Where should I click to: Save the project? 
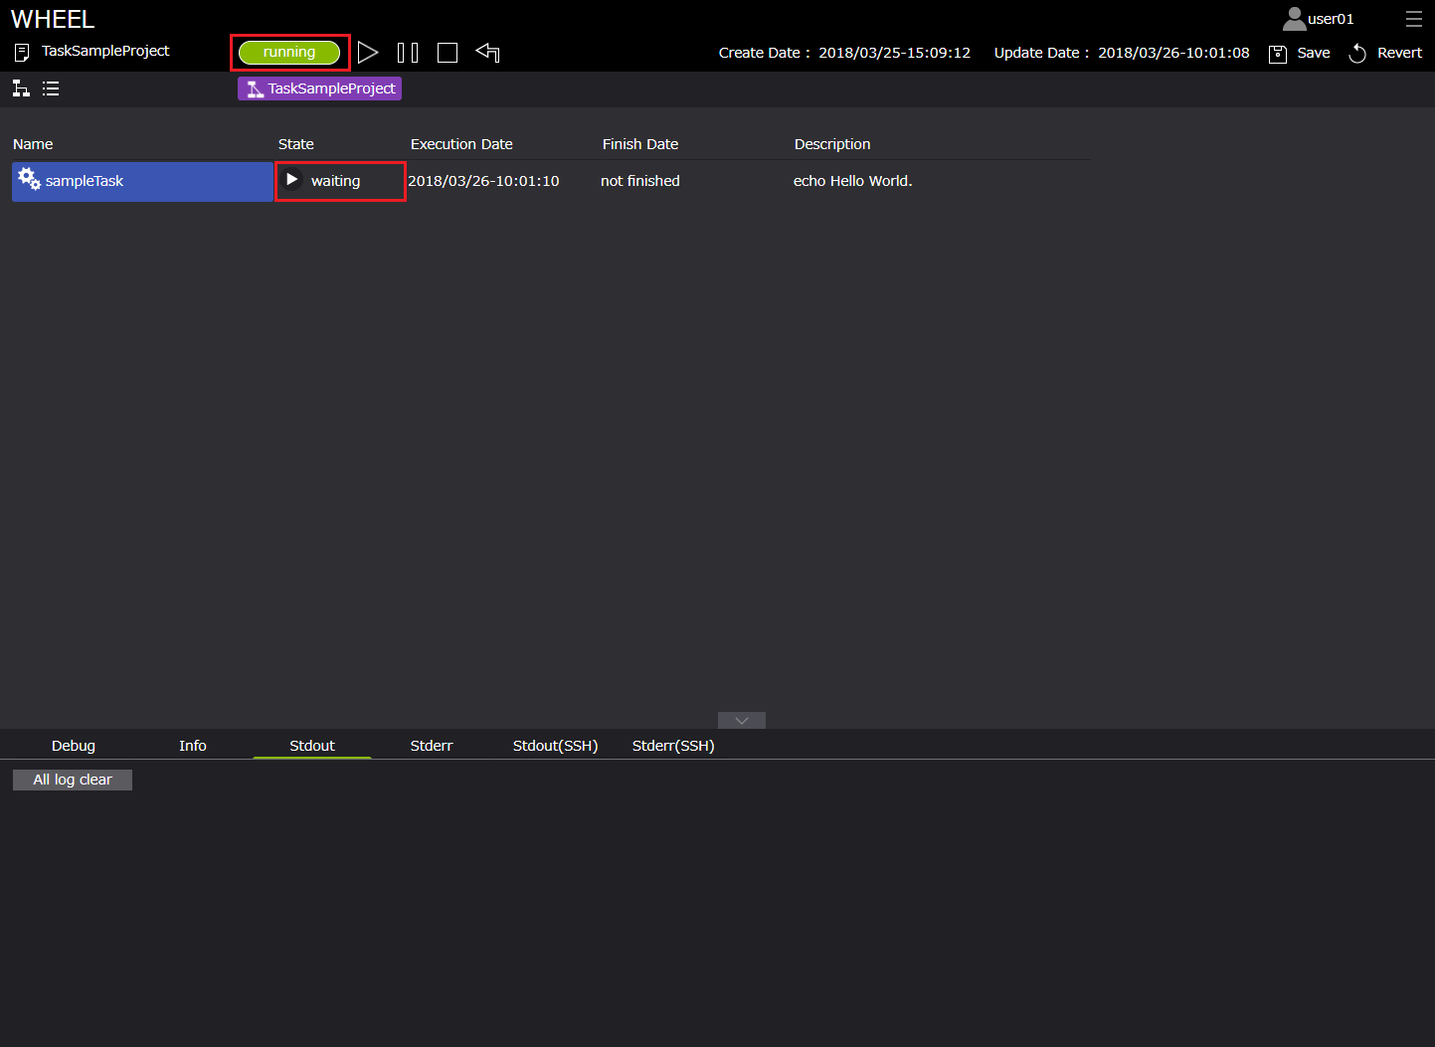pos(1300,53)
